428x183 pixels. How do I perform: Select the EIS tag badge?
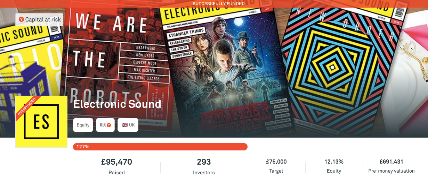coord(105,125)
